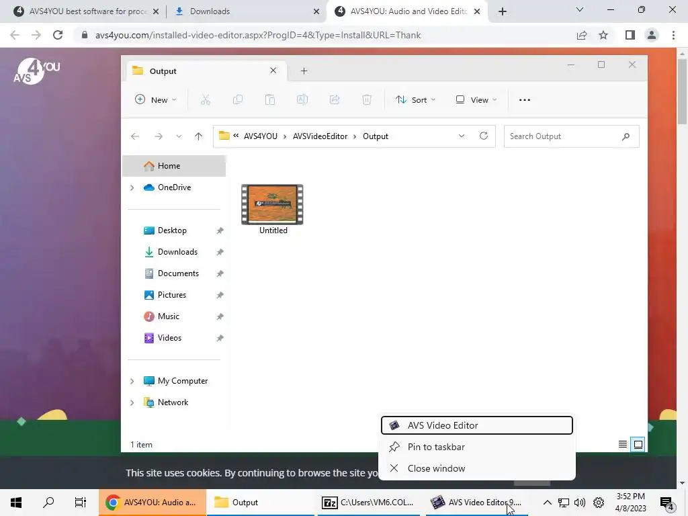Choose Close window in jump list
Image resolution: width=688 pixels, height=516 pixels.
point(477,468)
